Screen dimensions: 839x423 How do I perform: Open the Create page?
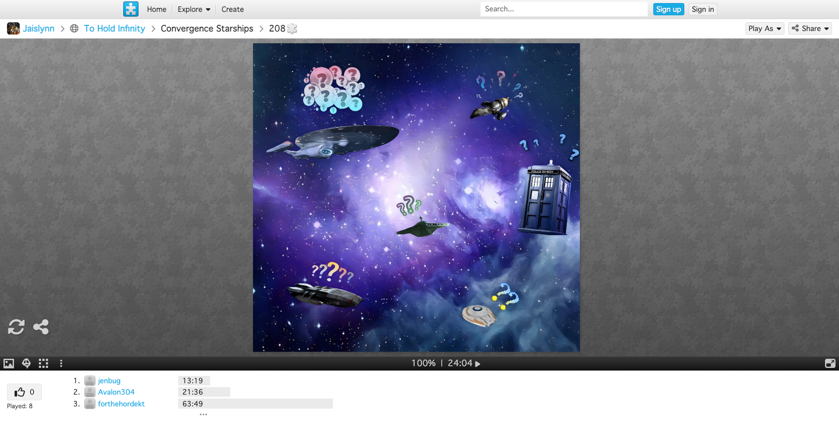pyautogui.click(x=232, y=9)
